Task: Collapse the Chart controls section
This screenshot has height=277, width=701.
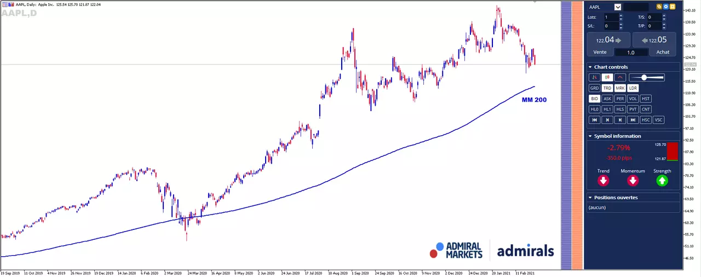Action: pyautogui.click(x=590, y=67)
